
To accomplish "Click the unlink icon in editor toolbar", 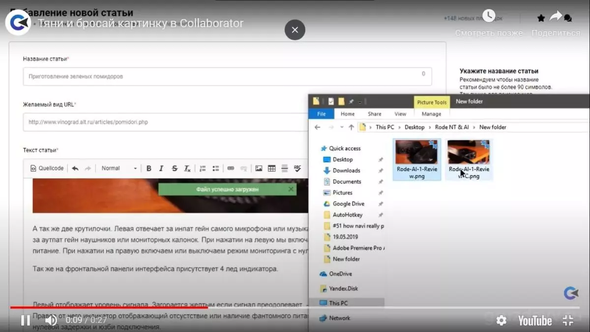I will [243, 168].
